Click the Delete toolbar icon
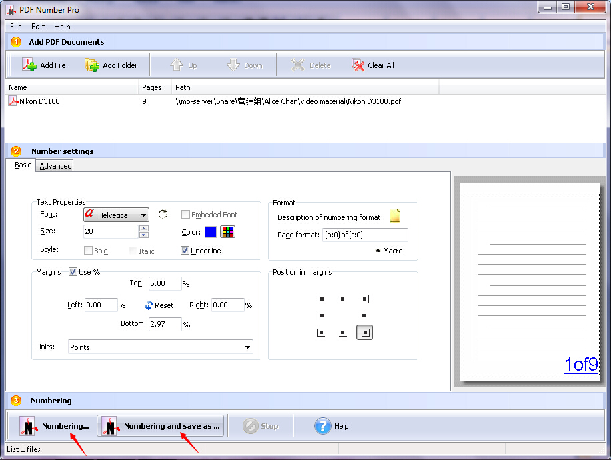This screenshot has height=460, width=611. pos(298,65)
